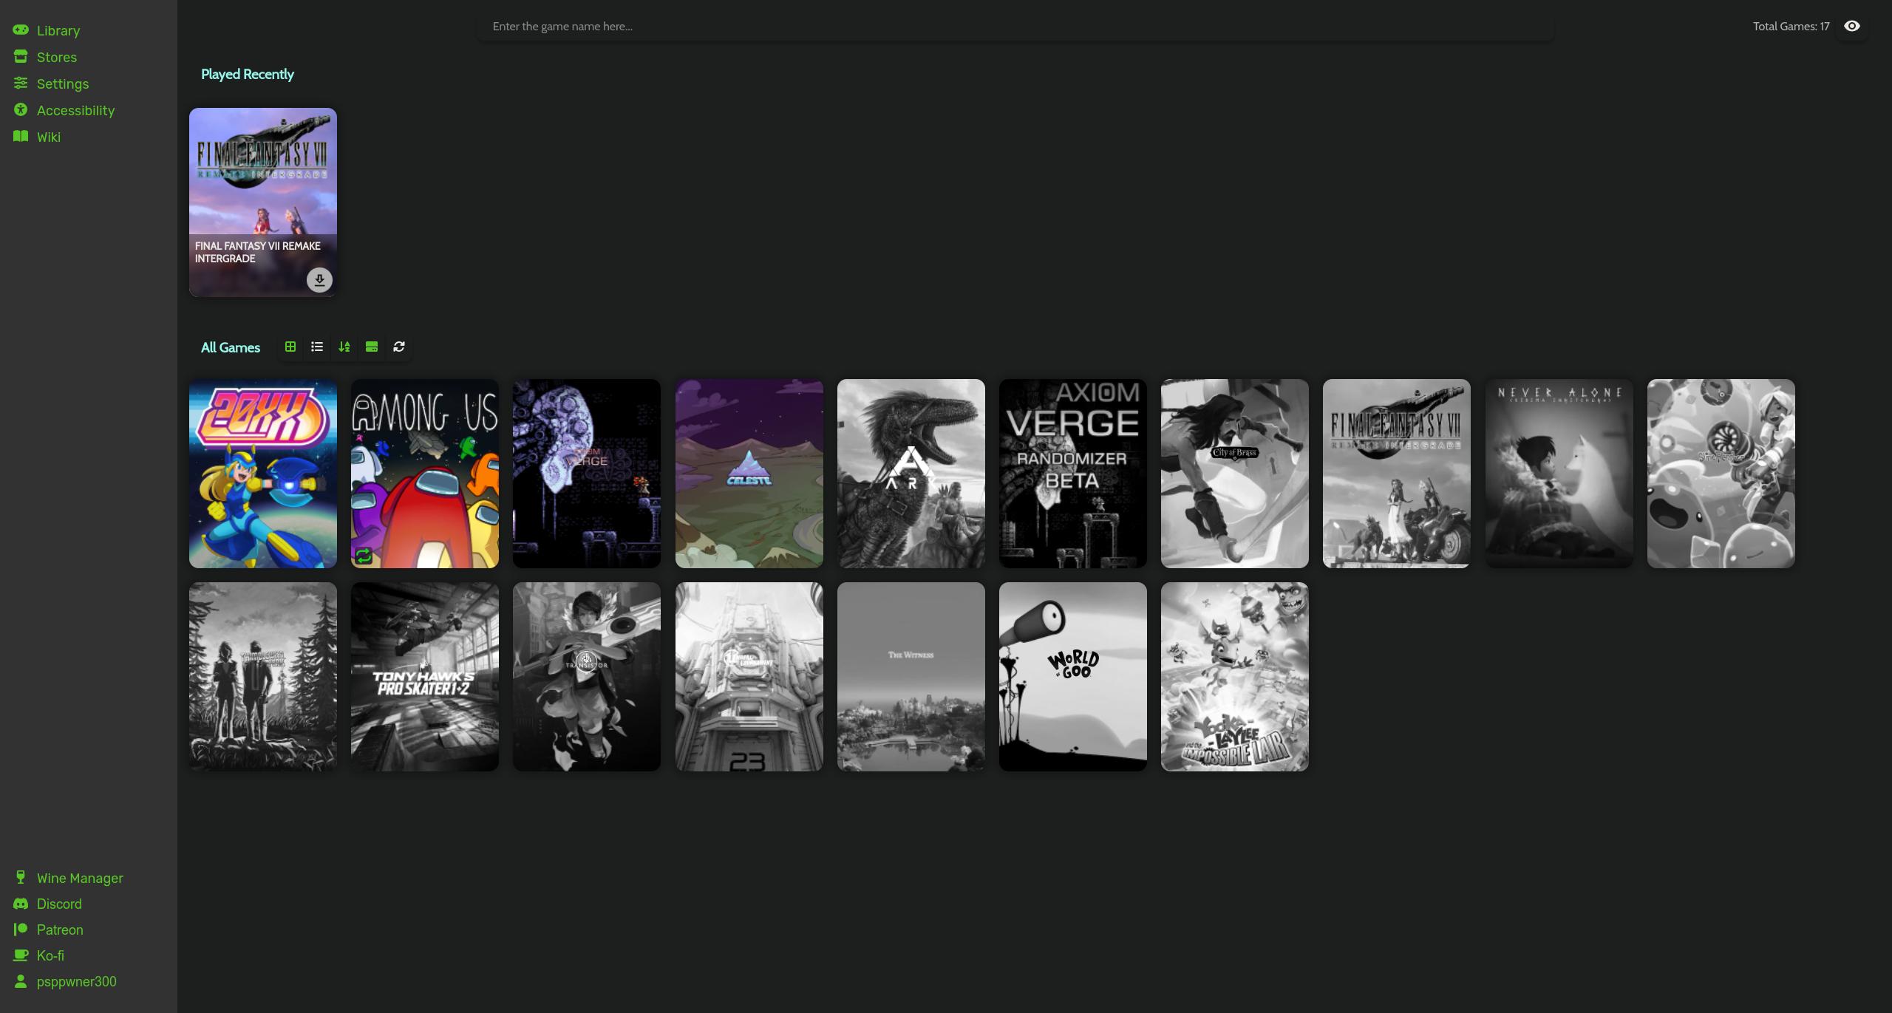Viewport: 1892px width, 1013px height.
Task: Click the 'Total Games: 17' counter text
Action: click(x=1791, y=27)
